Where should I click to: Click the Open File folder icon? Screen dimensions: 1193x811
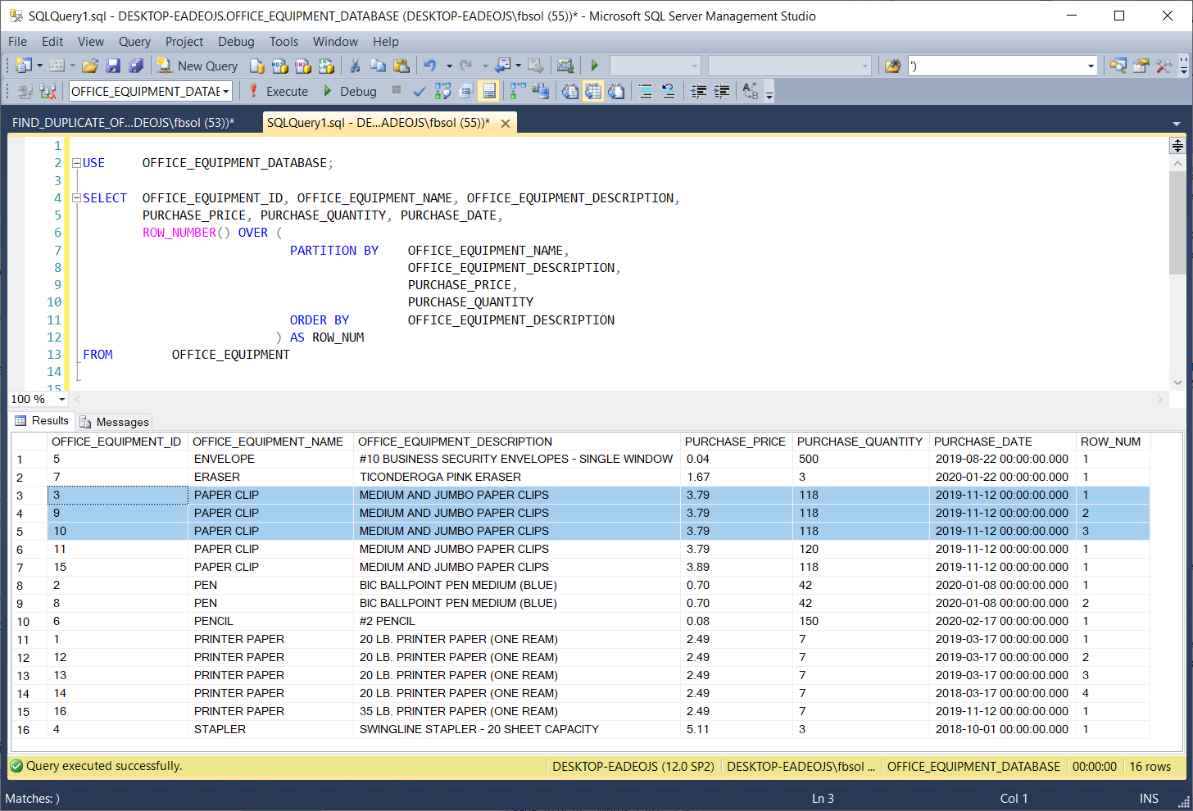pos(90,66)
